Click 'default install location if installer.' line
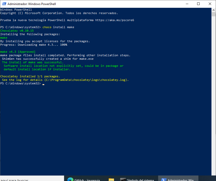Image resolution: width=216 pixels, height=181 pixels. [x=37, y=69]
